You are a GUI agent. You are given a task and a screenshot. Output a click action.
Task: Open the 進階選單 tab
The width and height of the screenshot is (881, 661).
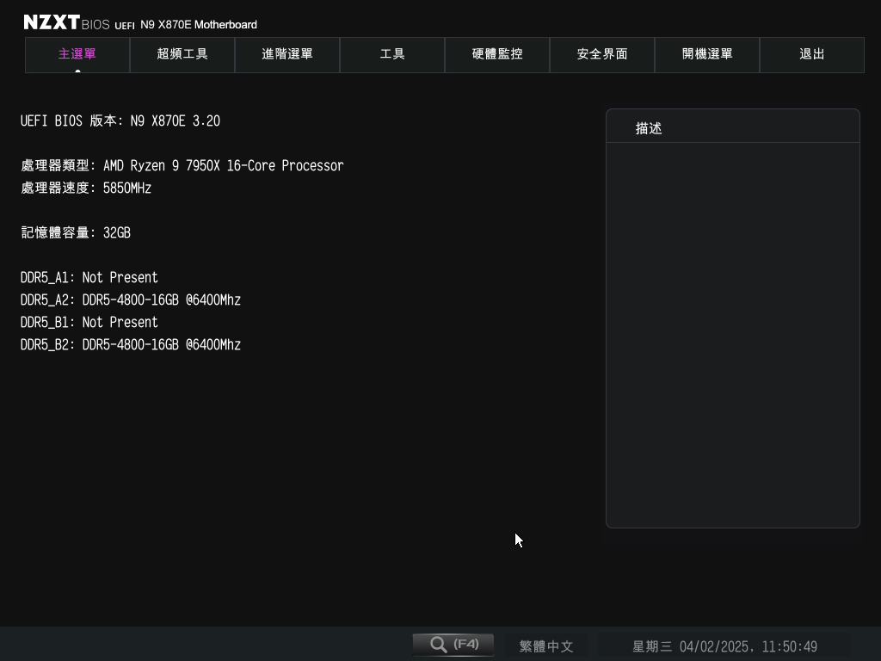coord(287,54)
